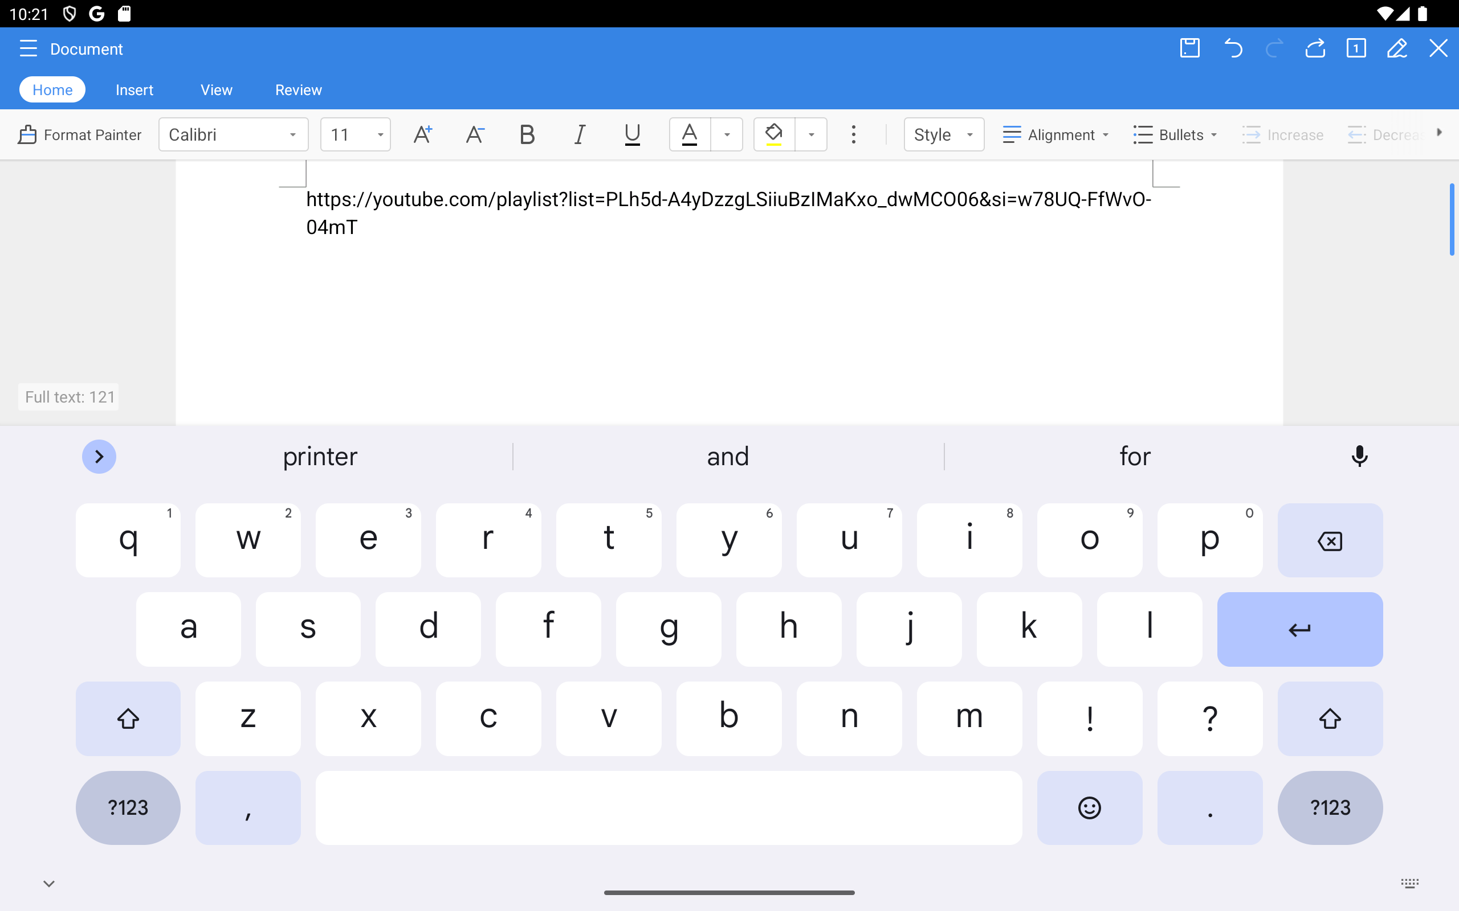Save the document with the floppy icon
Image resolution: width=1459 pixels, height=911 pixels.
pos(1189,48)
